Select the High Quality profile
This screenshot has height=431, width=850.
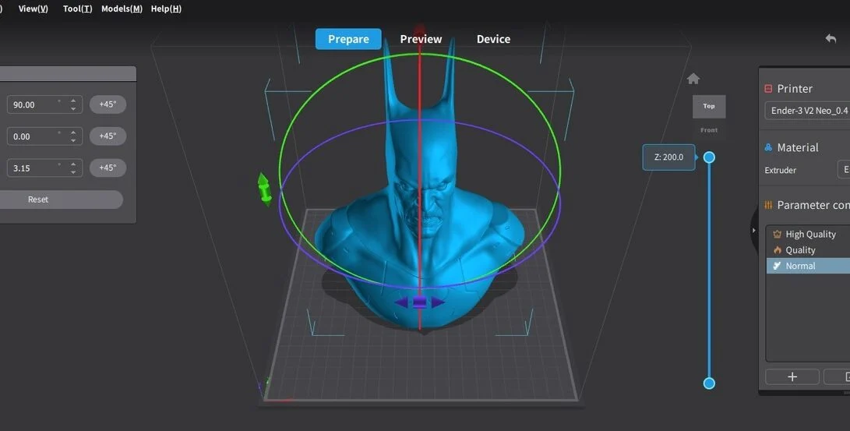(x=810, y=234)
